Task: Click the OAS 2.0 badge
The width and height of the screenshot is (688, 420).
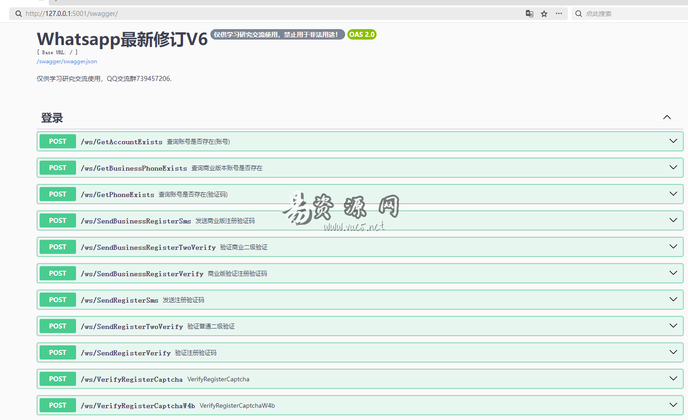Action: (x=362, y=35)
